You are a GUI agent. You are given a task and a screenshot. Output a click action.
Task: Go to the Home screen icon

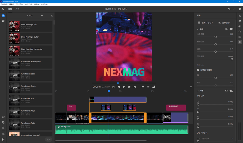point(3,9)
